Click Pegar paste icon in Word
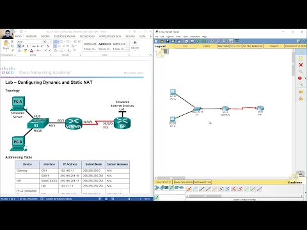Viewport: 307px width, 230px height. coord(6,45)
